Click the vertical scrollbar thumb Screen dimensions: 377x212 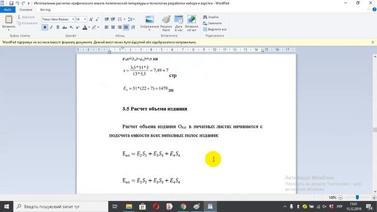pos(375,130)
